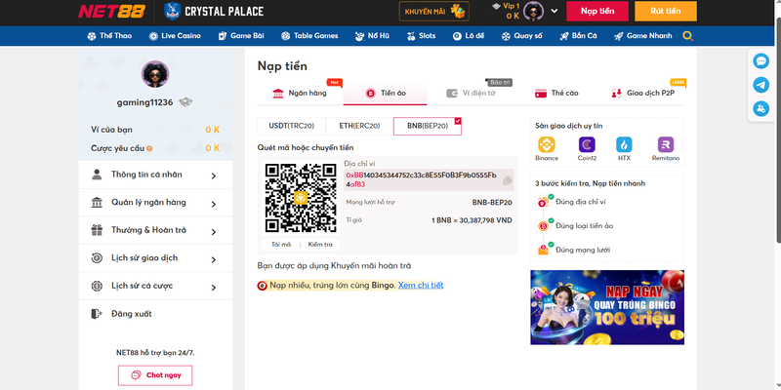
Task: Select the USDT(TRC20) coin option
Action: pos(291,127)
